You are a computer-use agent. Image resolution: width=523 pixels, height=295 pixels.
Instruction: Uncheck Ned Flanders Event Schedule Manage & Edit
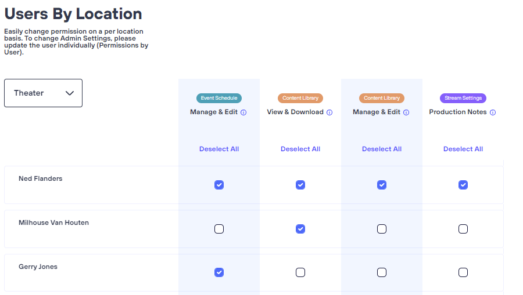(x=219, y=185)
